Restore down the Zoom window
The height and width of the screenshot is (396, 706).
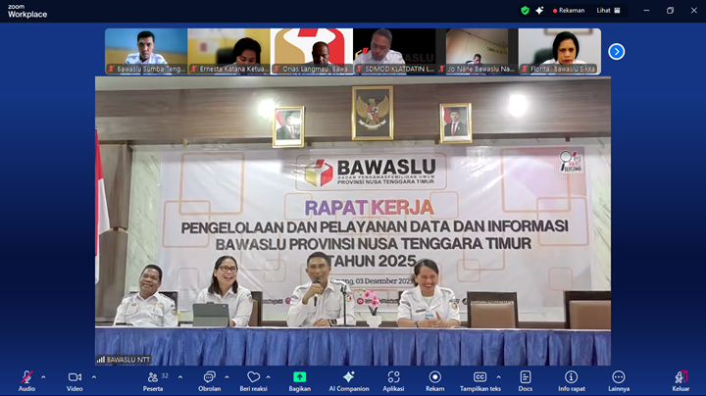pyautogui.click(x=670, y=11)
